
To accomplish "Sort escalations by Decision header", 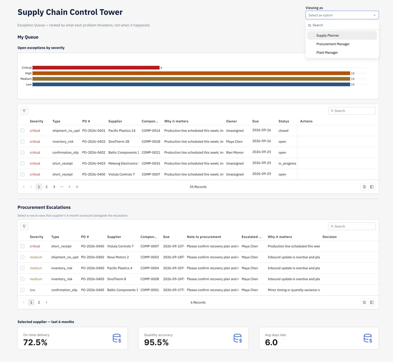I will (x=329, y=237).
